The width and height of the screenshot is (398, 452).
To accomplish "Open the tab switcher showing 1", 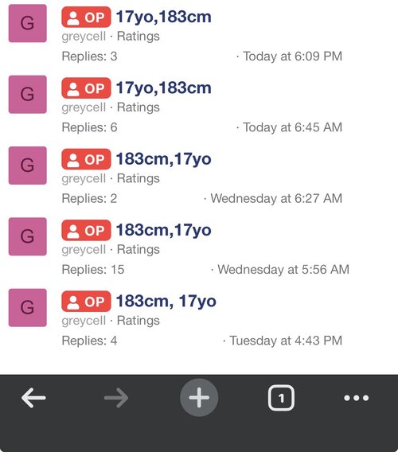I will tap(281, 398).
